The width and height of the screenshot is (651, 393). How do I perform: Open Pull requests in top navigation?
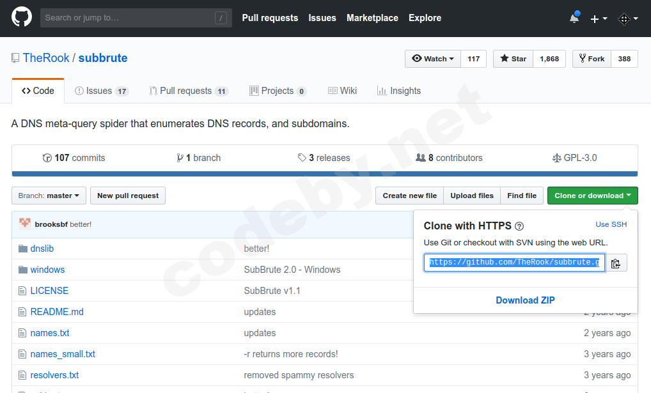pyautogui.click(x=270, y=18)
